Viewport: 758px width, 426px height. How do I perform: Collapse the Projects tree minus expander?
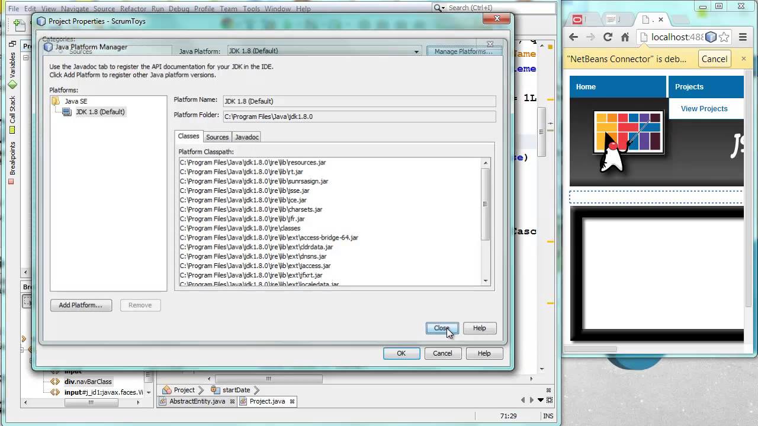[25, 58]
